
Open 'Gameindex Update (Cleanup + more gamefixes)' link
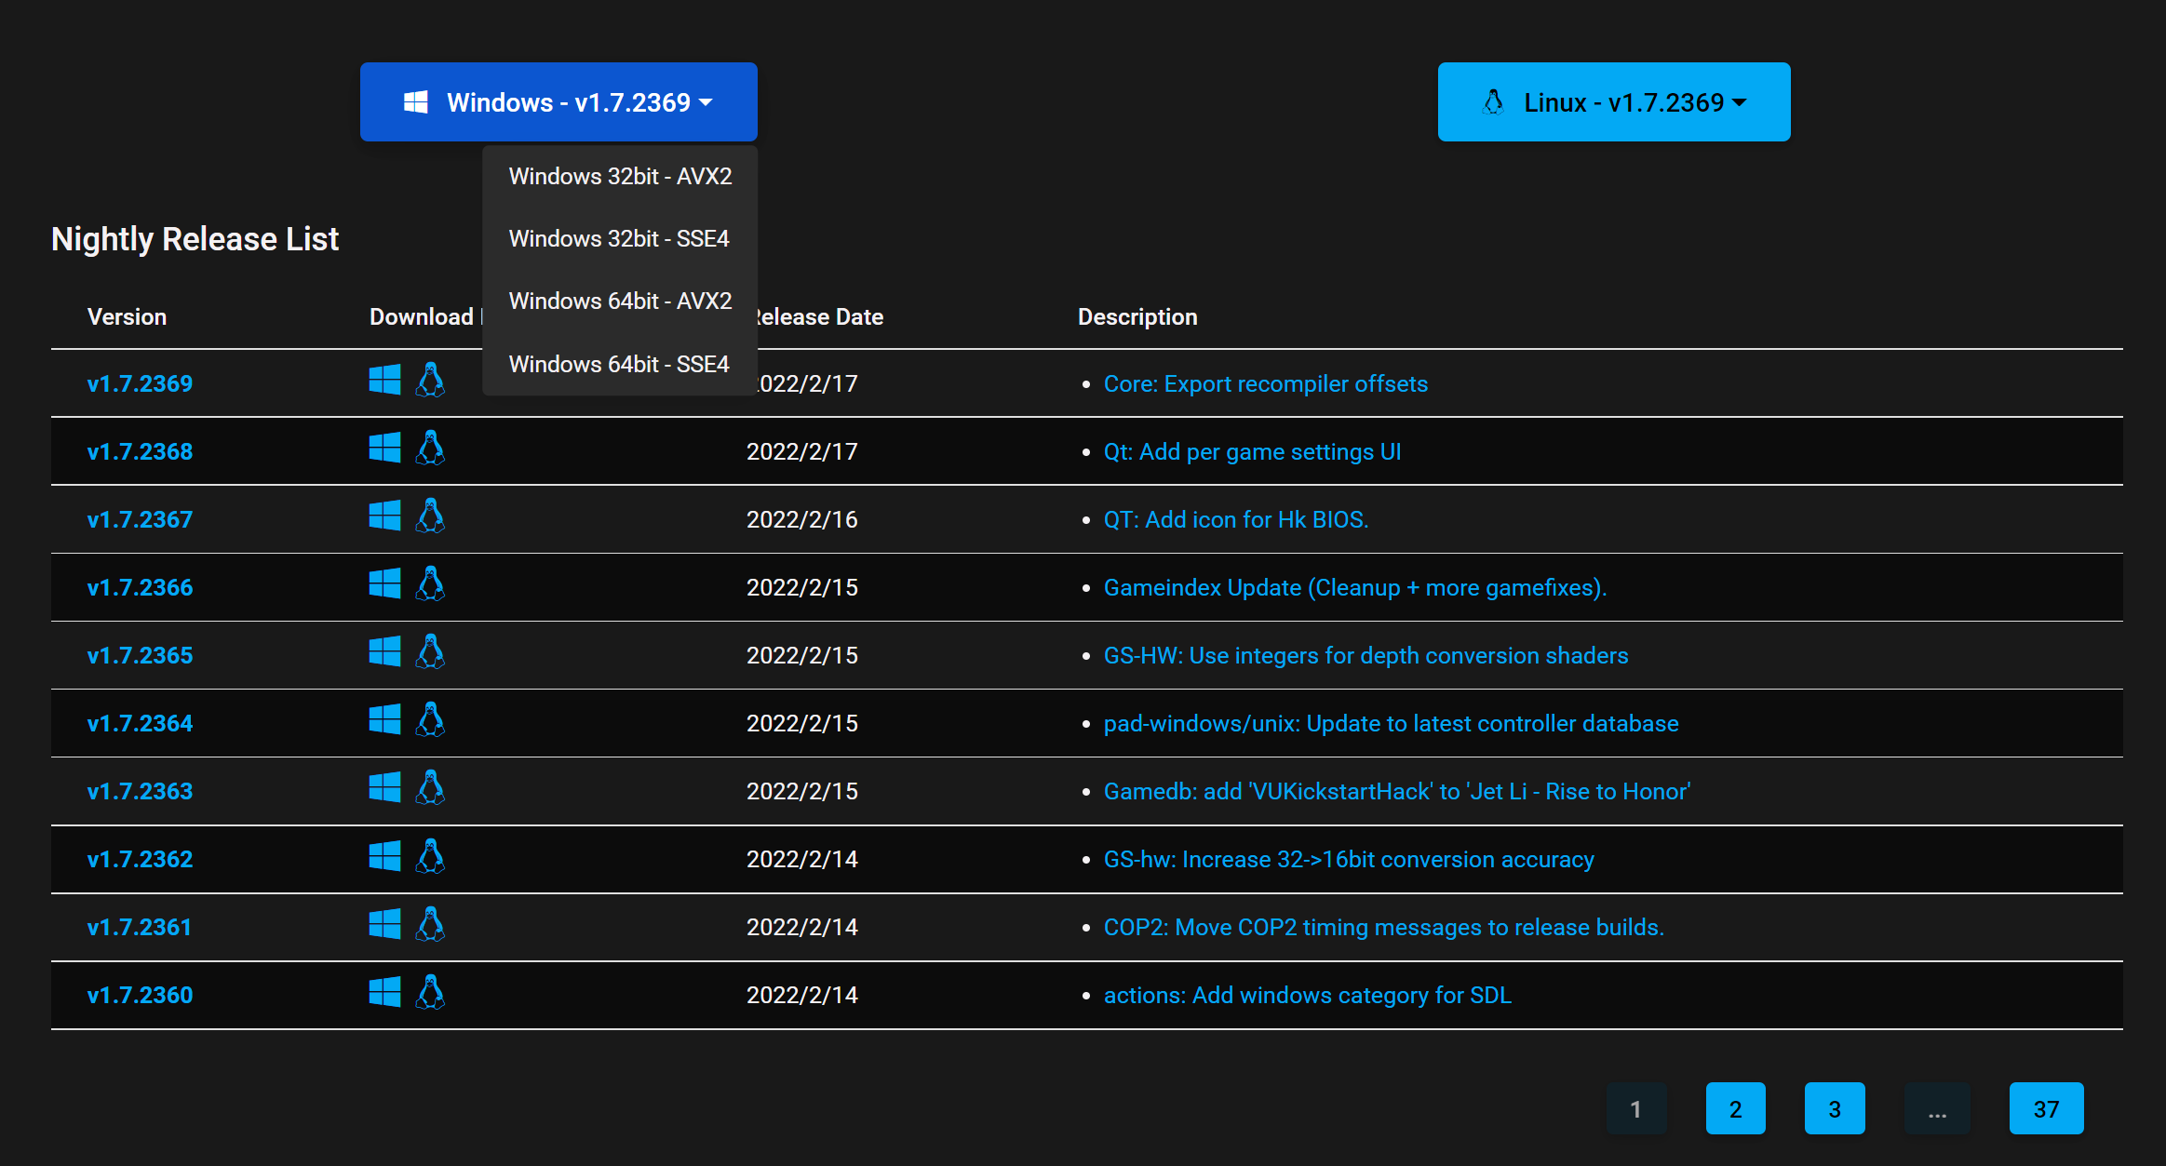[x=1355, y=587]
